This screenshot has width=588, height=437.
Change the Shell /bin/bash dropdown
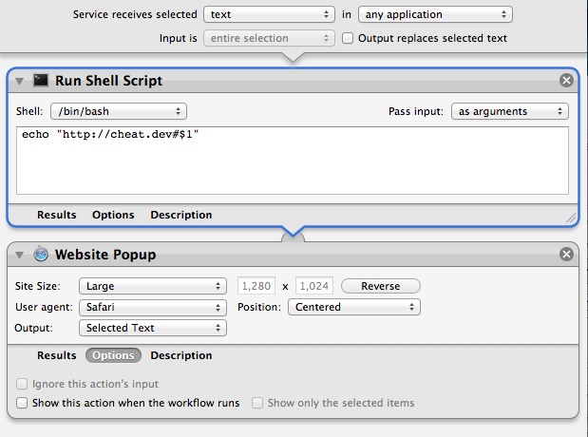click(x=118, y=111)
